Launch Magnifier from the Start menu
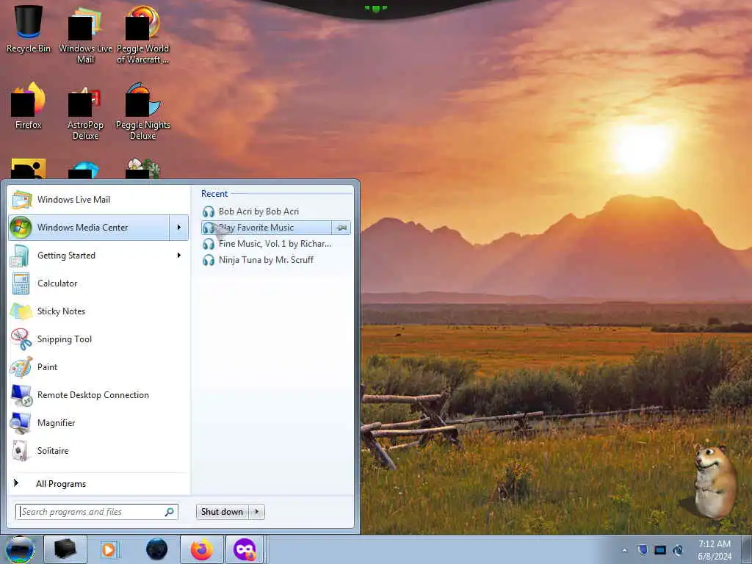The width and height of the screenshot is (752, 564). (x=98, y=422)
